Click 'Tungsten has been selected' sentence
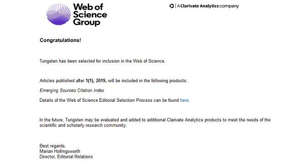This screenshot has width=297, height=168. pyautogui.click(x=102, y=61)
